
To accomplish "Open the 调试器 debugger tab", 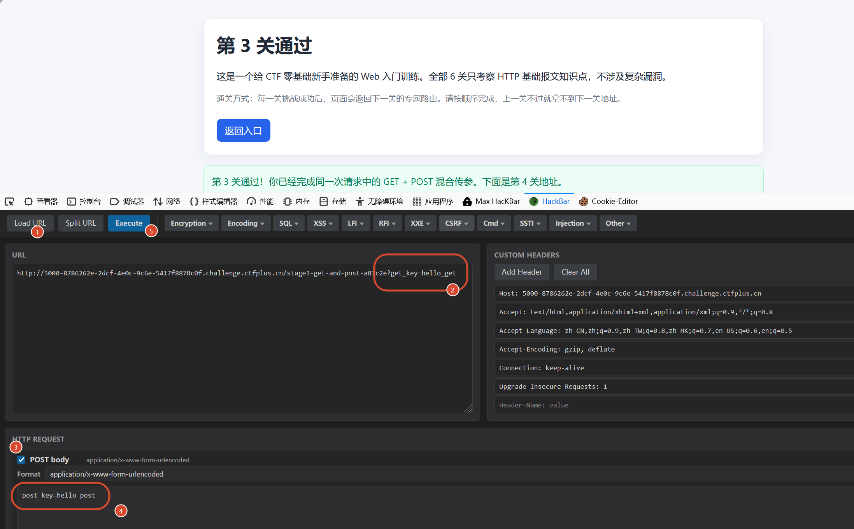I will (127, 202).
